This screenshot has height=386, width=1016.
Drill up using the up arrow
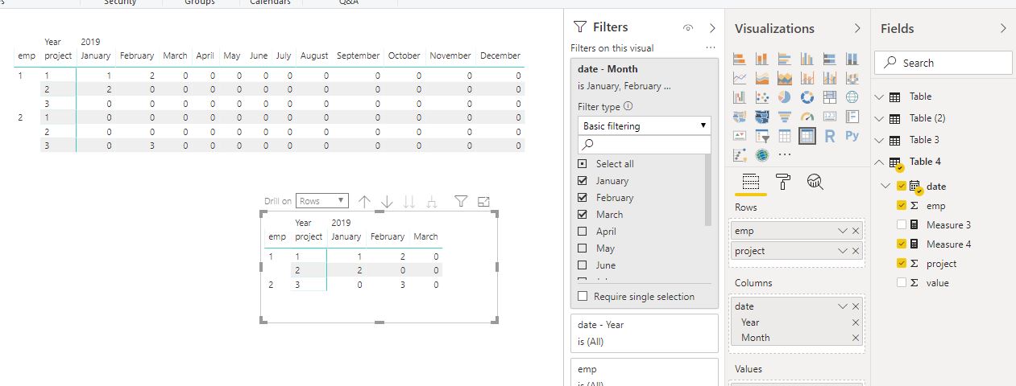pyautogui.click(x=364, y=201)
